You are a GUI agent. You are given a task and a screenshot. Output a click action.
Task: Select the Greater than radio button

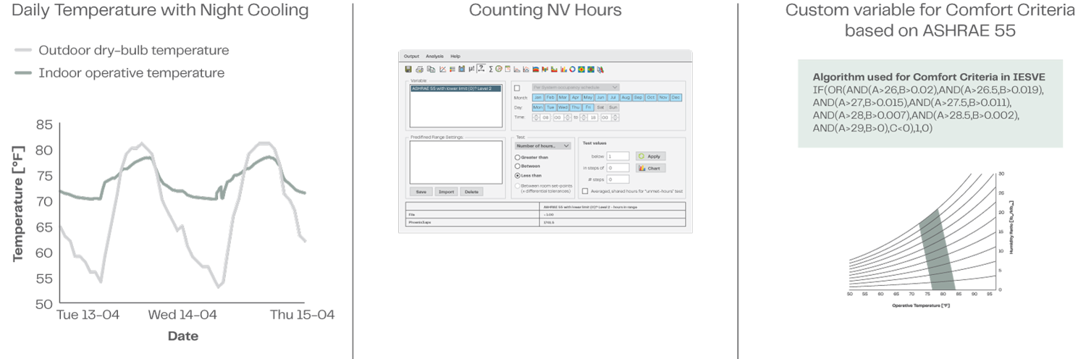[517, 157]
